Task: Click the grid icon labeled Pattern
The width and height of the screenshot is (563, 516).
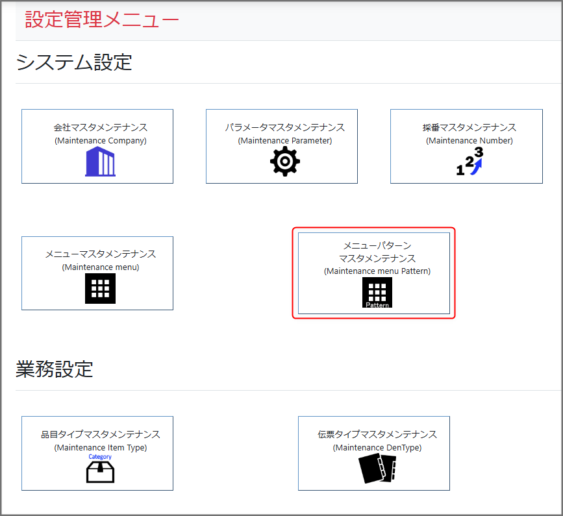Action: point(377,292)
